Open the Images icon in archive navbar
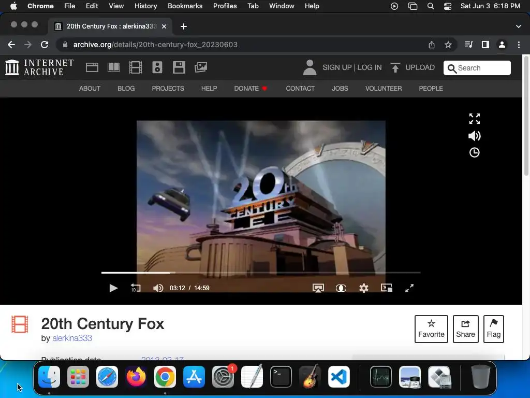530x398 pixels. coord(201,67)
